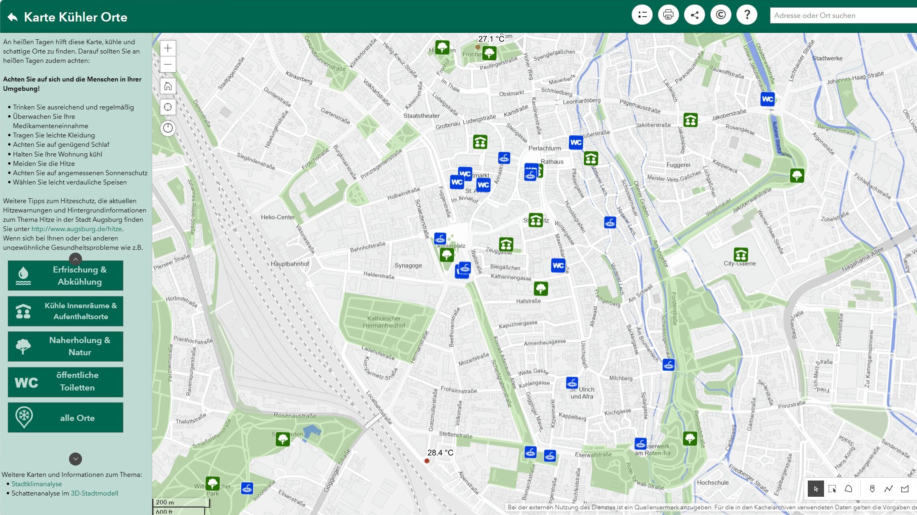Open the share icon in header

pyautogui.click(x=695, y=15)
